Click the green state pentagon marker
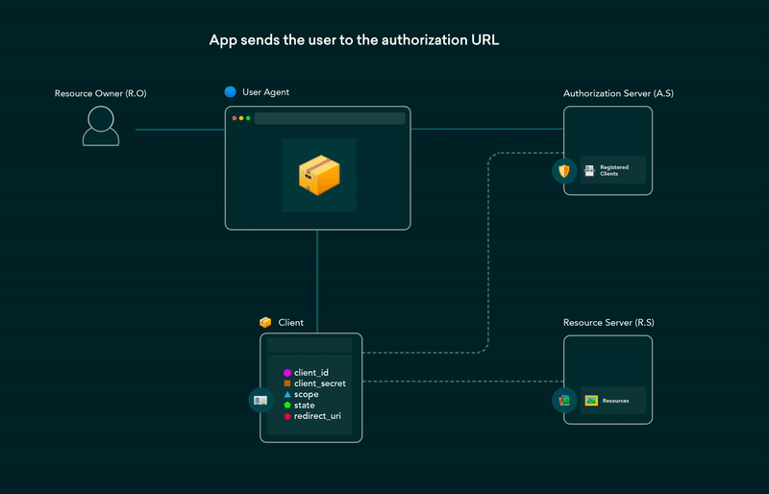The width and height of the screenshot is (769, 494). (287, 406)
